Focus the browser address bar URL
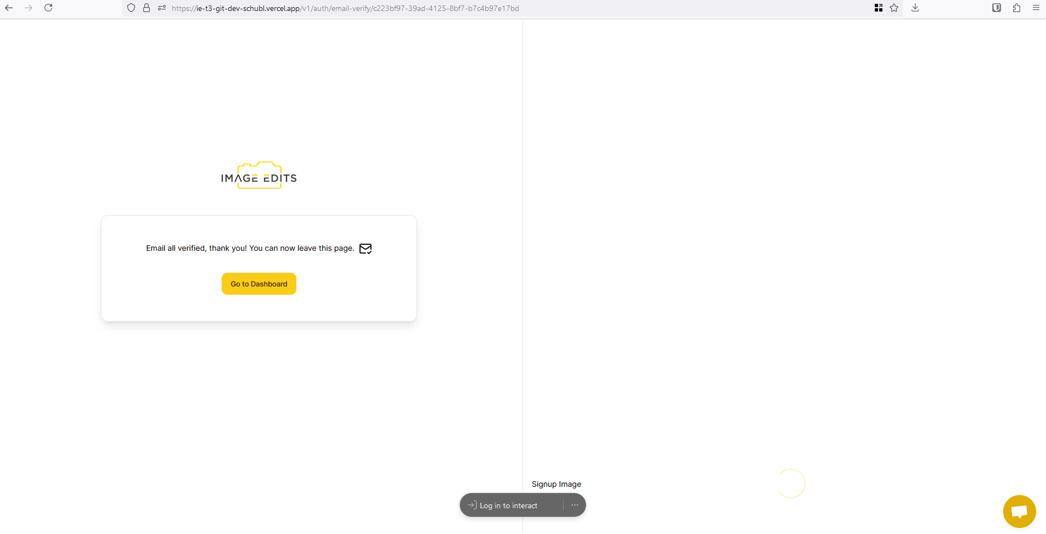 pyautogui.click(x=384, y=8)
